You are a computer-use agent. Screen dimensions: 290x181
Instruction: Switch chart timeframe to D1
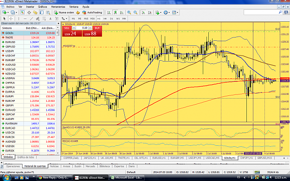pyautogui.click(x=111, y=19)
